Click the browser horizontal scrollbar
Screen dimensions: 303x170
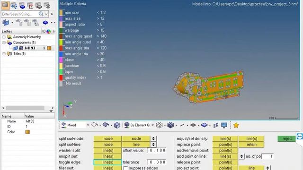25,108
